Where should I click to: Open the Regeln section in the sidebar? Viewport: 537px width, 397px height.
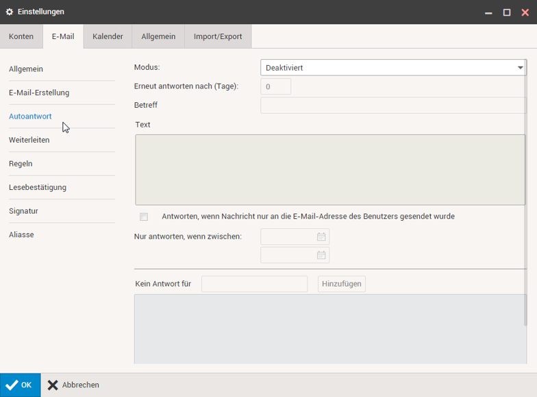pyautogui.click(x=21, y=164)
